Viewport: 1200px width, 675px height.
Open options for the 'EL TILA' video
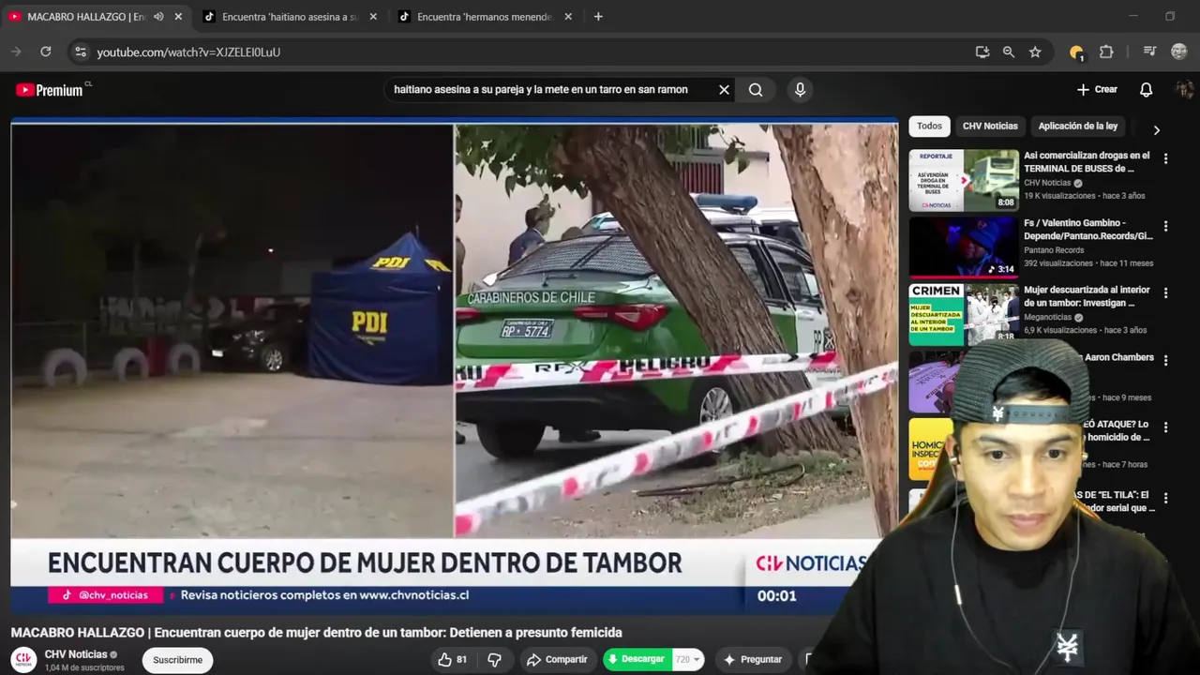coord(1165,496)
